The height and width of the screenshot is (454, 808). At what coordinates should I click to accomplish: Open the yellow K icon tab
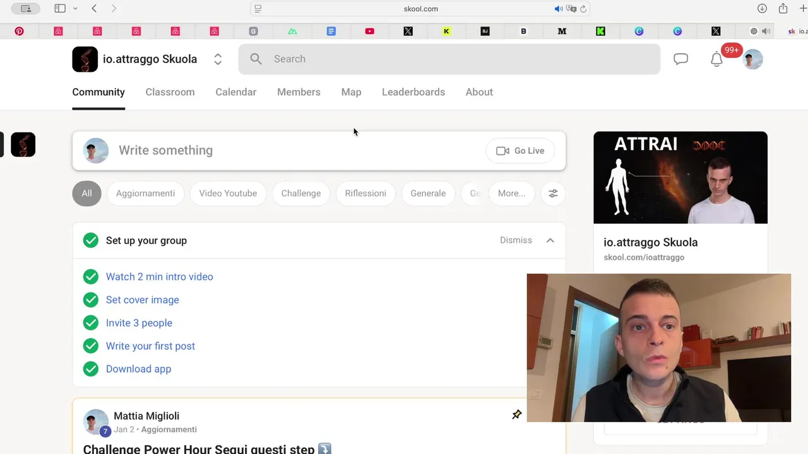click(x=446, y=31)
